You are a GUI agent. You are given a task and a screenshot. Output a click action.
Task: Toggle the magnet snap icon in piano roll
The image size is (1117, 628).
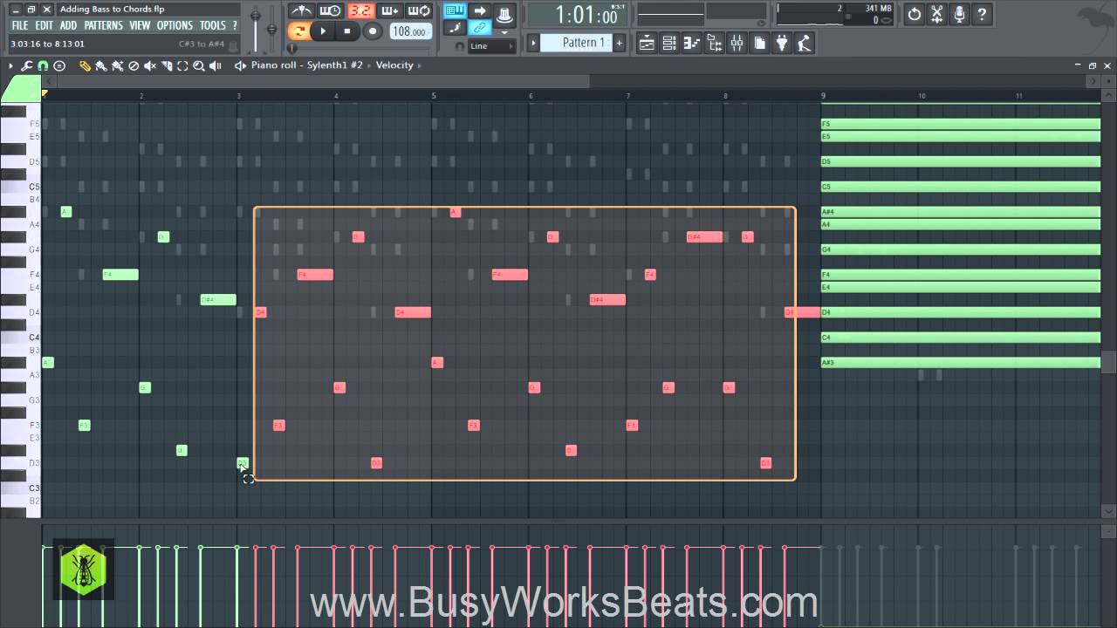(x=43, y=65)
